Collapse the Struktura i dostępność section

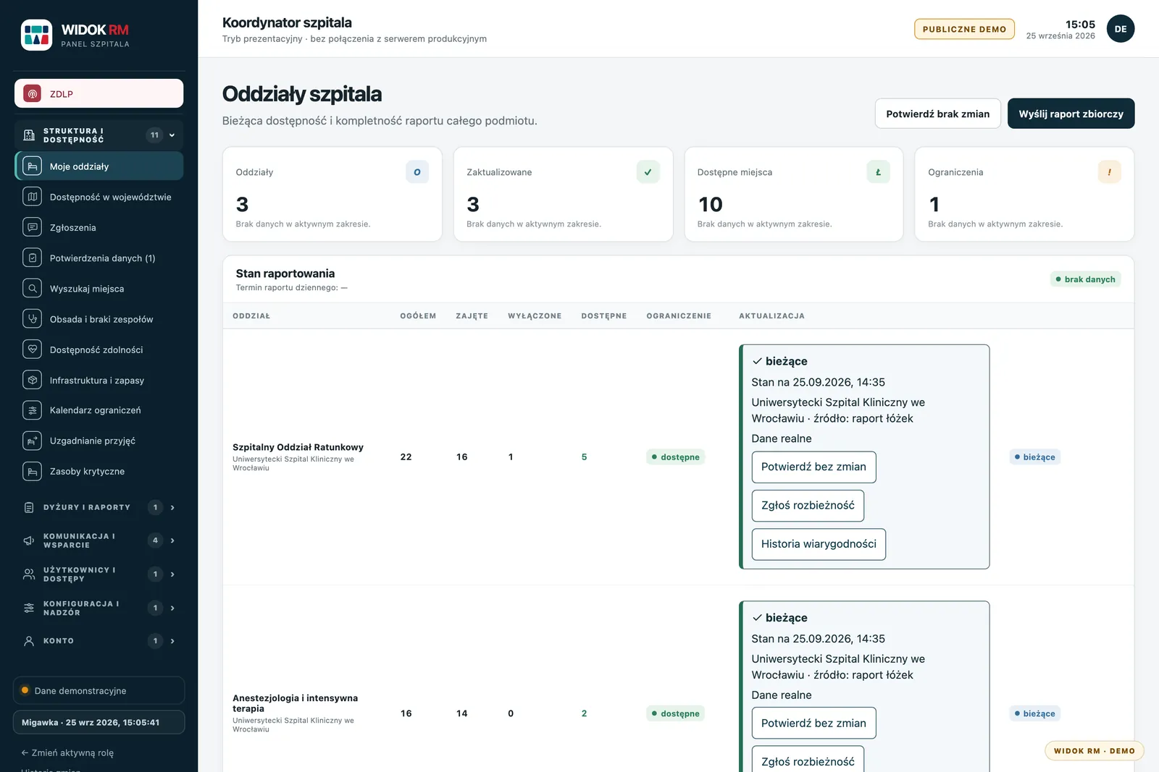[99, 135]
